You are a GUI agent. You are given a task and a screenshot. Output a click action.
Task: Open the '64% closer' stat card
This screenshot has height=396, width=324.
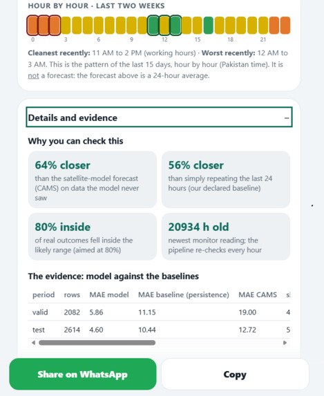click(93, 180)
